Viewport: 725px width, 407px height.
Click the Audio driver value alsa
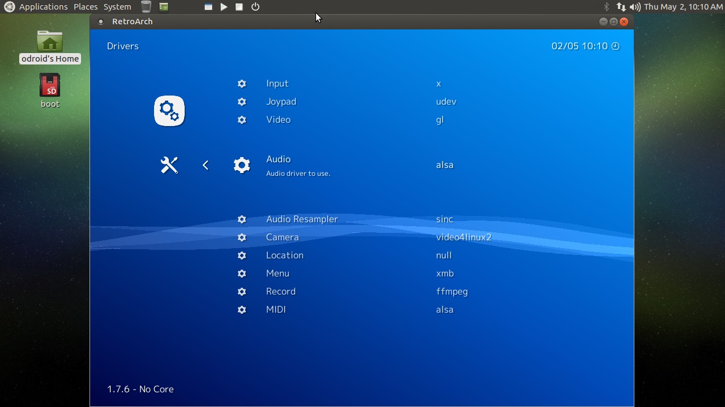[445, 165]
